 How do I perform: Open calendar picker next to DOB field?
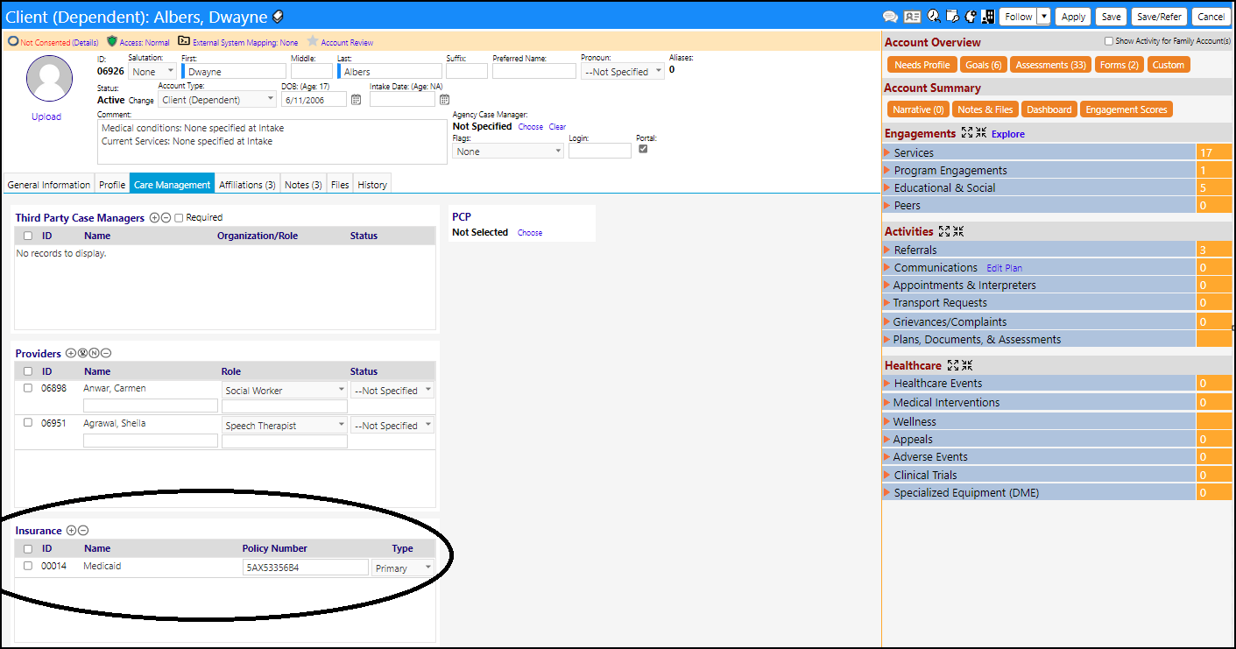(x=356, y=100)
